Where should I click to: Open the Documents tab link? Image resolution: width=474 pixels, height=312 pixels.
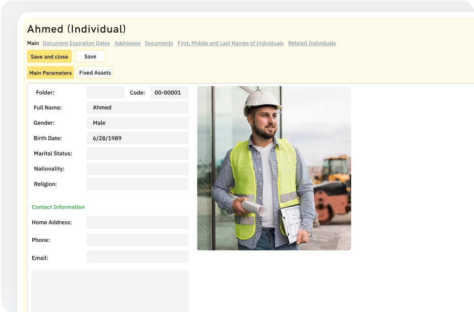point(159,43)
